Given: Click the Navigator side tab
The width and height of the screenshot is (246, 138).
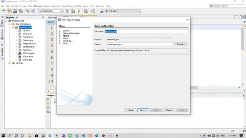Looking at the screenshot, I should pyautogui.click(x=2, y=53).
